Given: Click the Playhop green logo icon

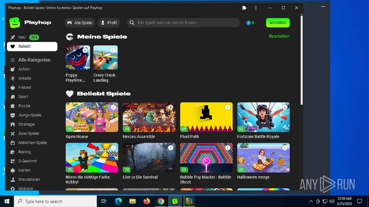Looking at the screenshot, I should [15, 23].
